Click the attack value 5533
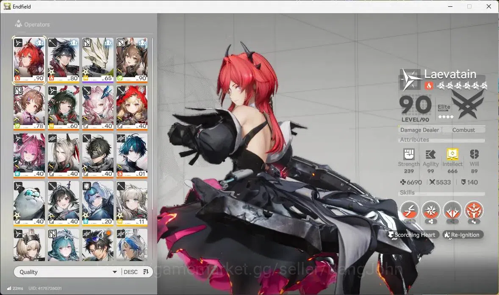 440,182
